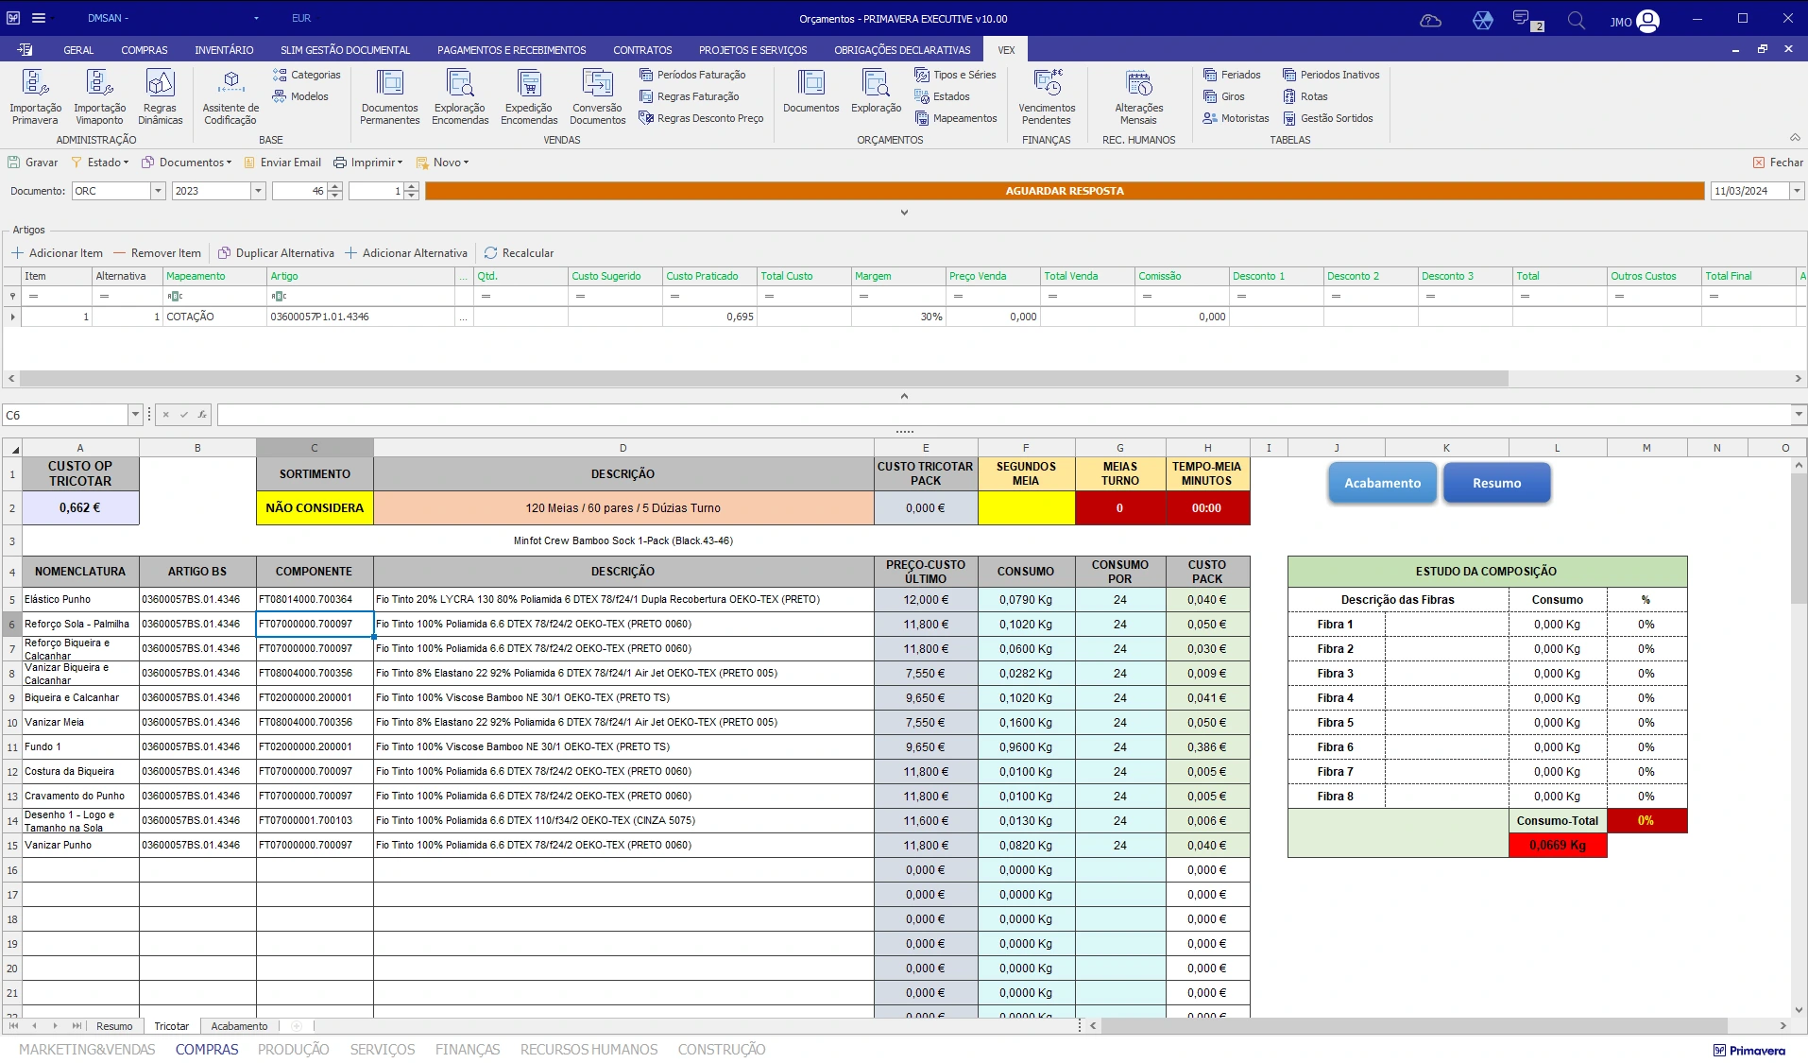The height and width of the screenshot is (1063, 1808).
Task: Open Expedição Encomendas tool
Action: tap(529, 96)
